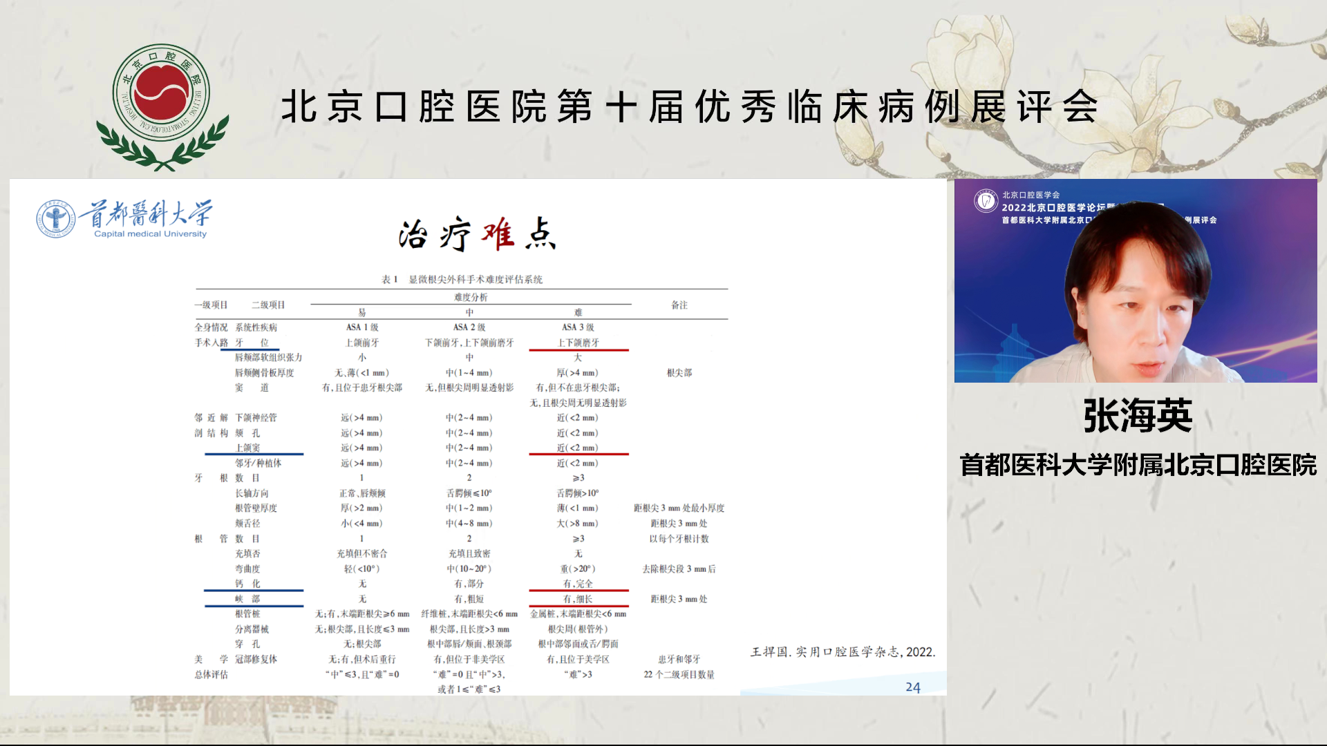
Task: Click the blue-underlined 上颌窦 row label
Action: (247, 448)
